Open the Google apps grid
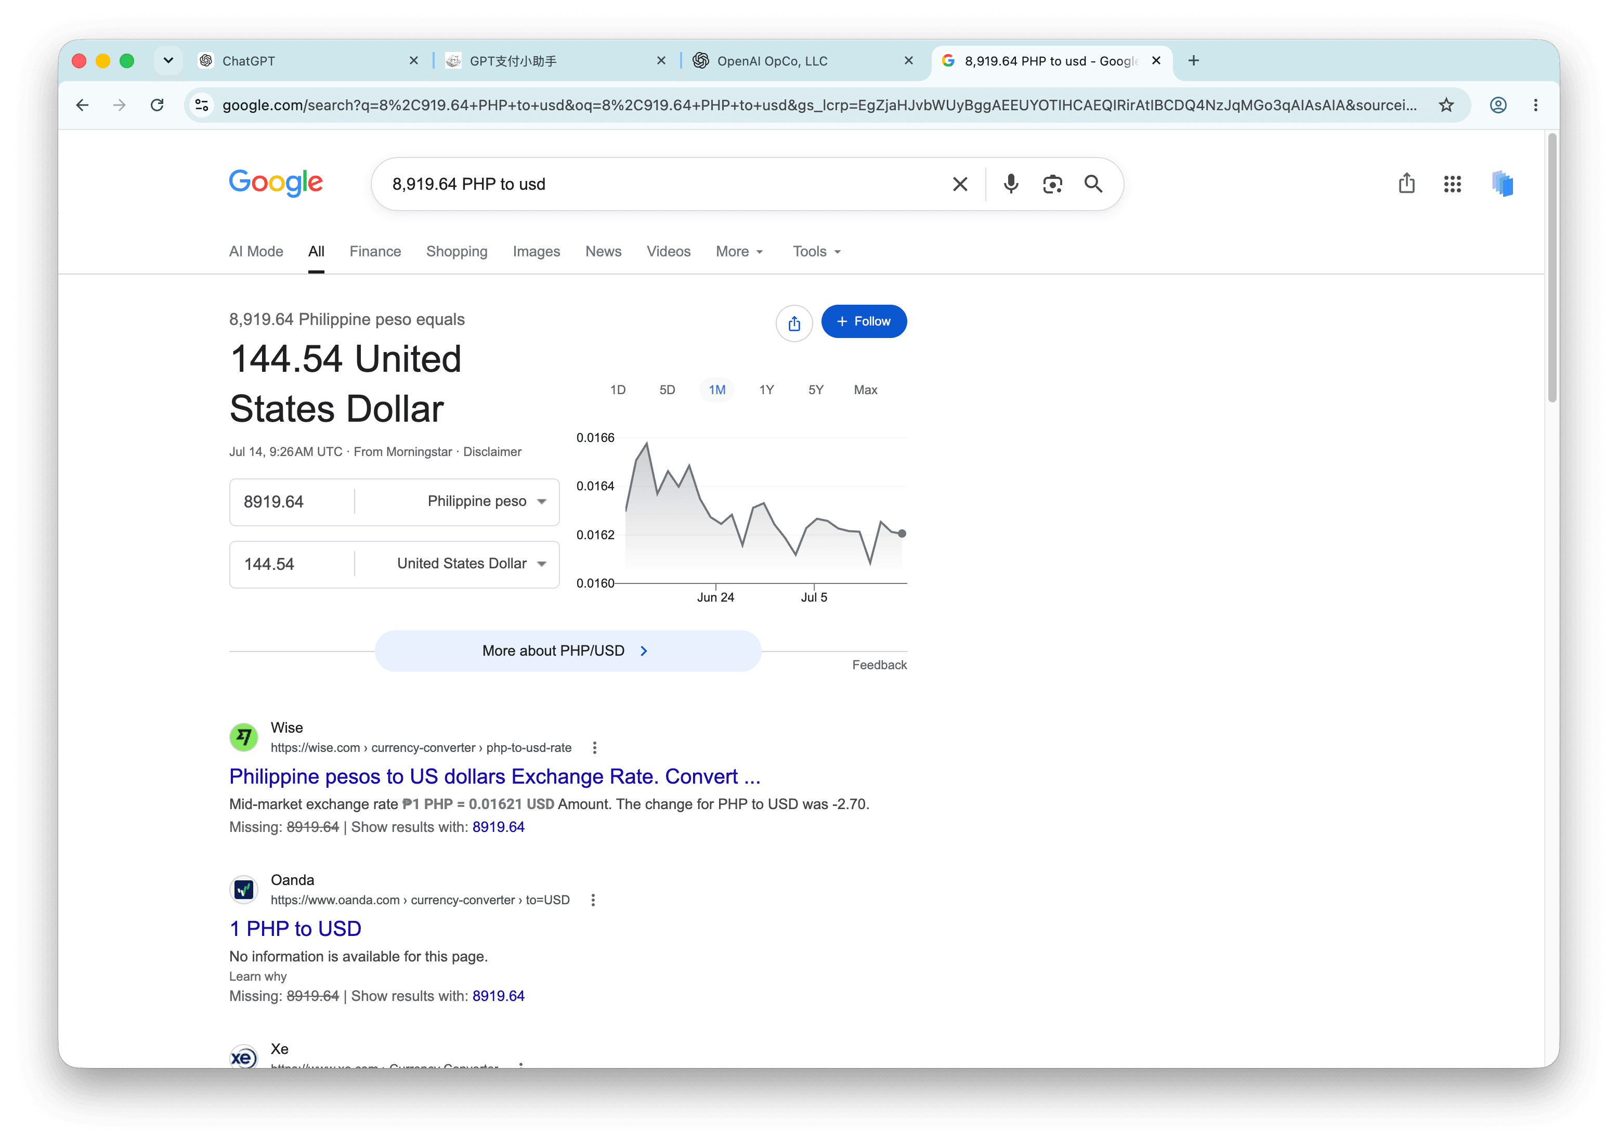The height and width of the screenshot is (1145, 1618). point(1452,184)
